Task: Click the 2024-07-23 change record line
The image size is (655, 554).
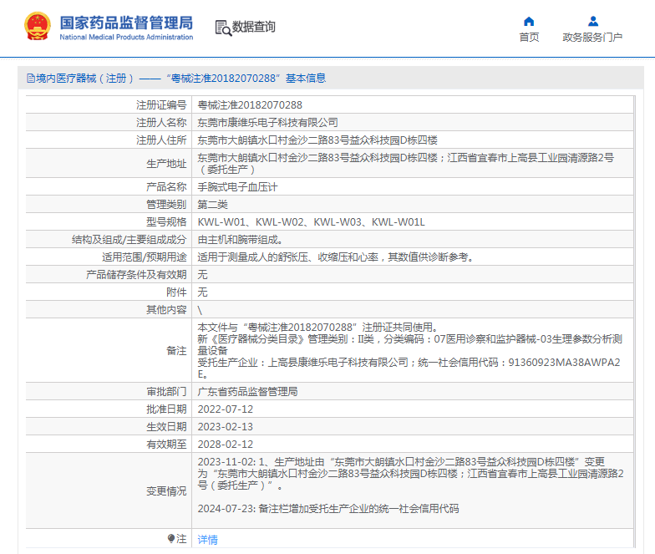Action: click(328, 508)
